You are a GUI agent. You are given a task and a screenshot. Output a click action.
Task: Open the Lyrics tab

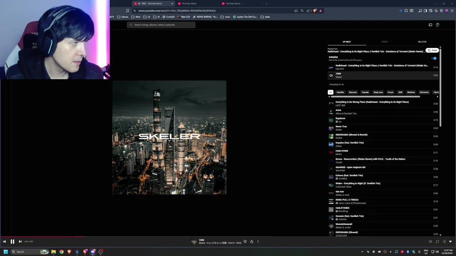tap(384, 42)
